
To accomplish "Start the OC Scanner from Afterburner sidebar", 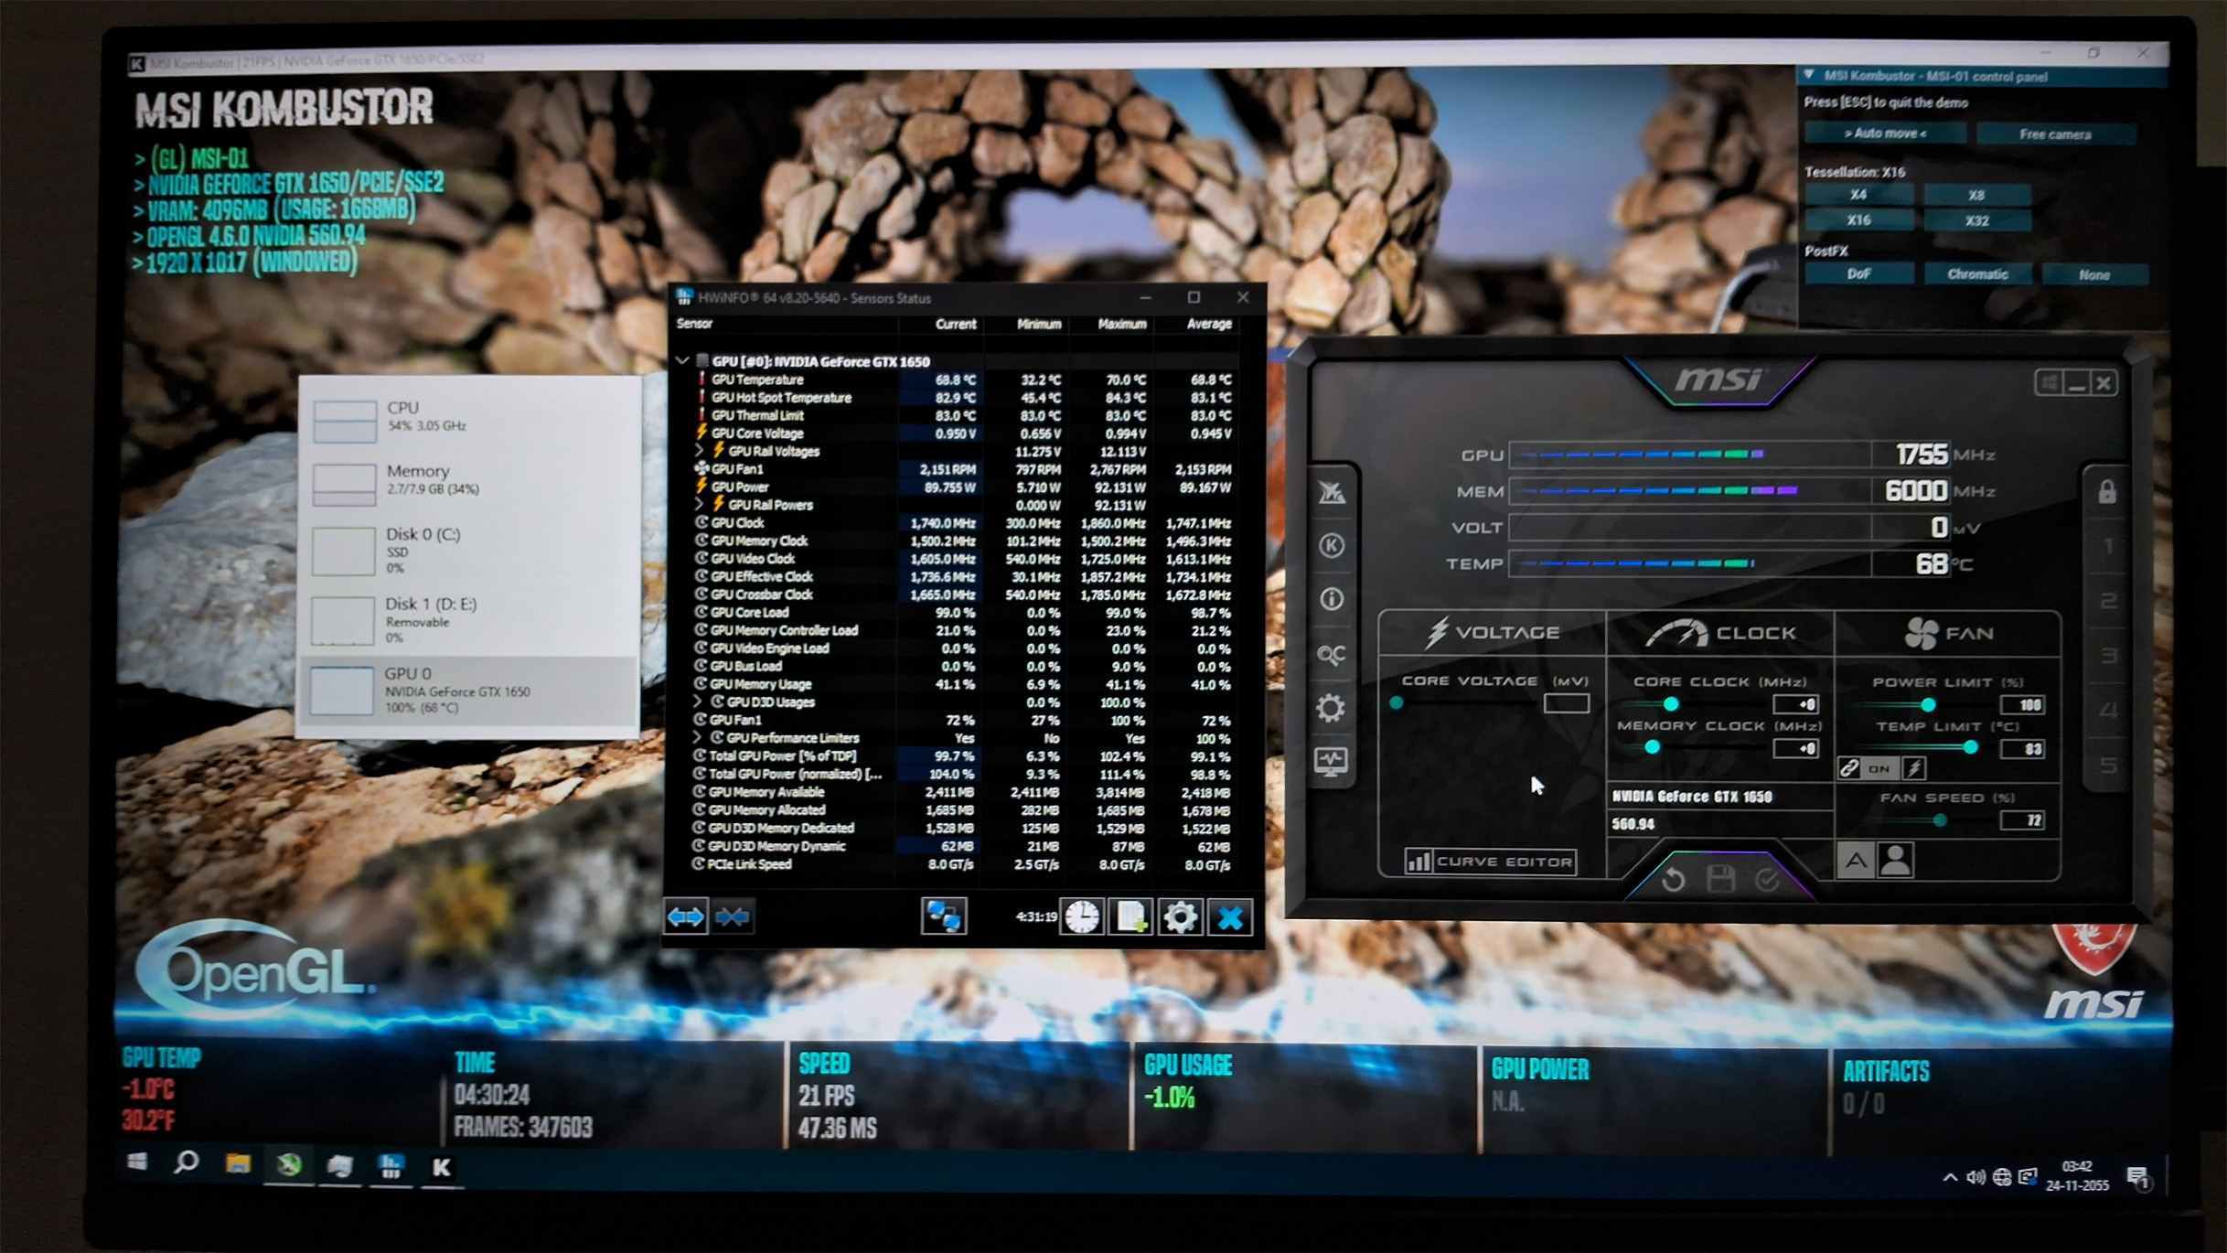I will (x=1331, y=654).
